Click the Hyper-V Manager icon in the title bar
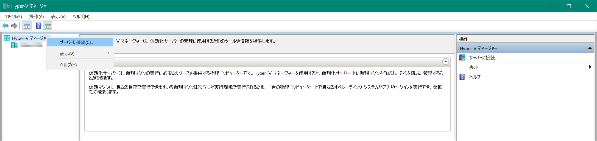Image resolution: width=597 pixels, height=141 pixels. [x=6, y=6]
